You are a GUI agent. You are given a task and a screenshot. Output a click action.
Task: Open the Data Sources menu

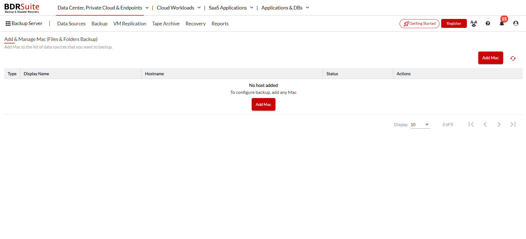coord(71,24)
